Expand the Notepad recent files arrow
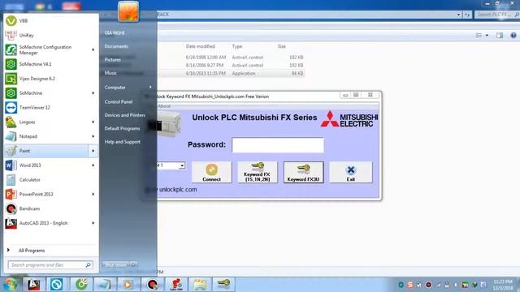 [x=93, y=136]
